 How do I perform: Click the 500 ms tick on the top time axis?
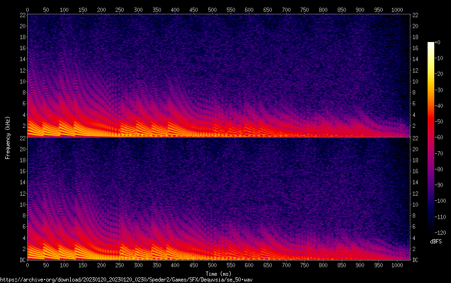pyautogui.click(x=212, y=10)
